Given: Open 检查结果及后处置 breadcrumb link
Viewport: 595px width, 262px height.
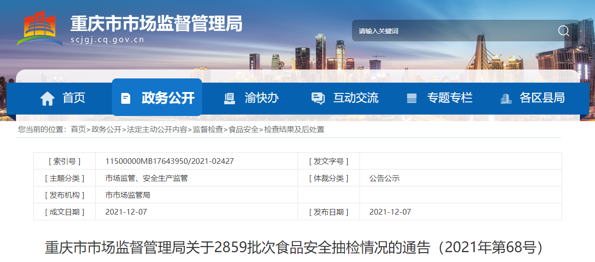Looking at the screenshot, I should (x=294, y=129).
